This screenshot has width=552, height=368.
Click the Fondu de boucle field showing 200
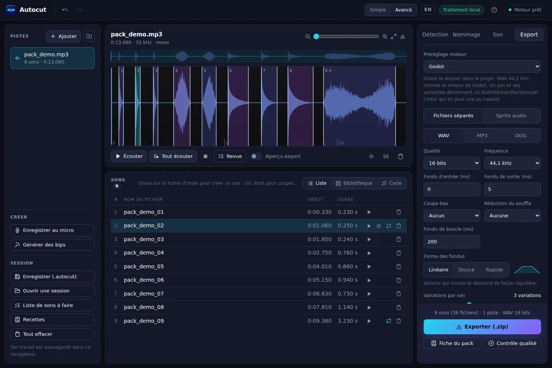pyautogui.click(x=452, y=242)
